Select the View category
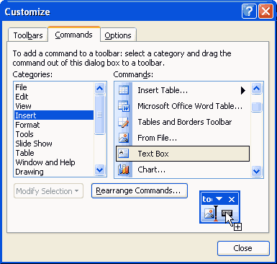 [54, 106]
